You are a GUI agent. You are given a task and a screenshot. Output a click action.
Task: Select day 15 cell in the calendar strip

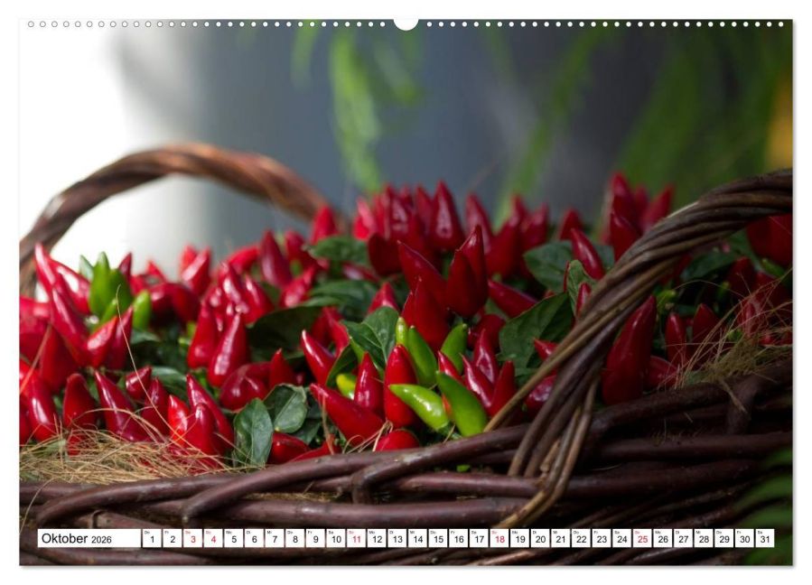438,538
